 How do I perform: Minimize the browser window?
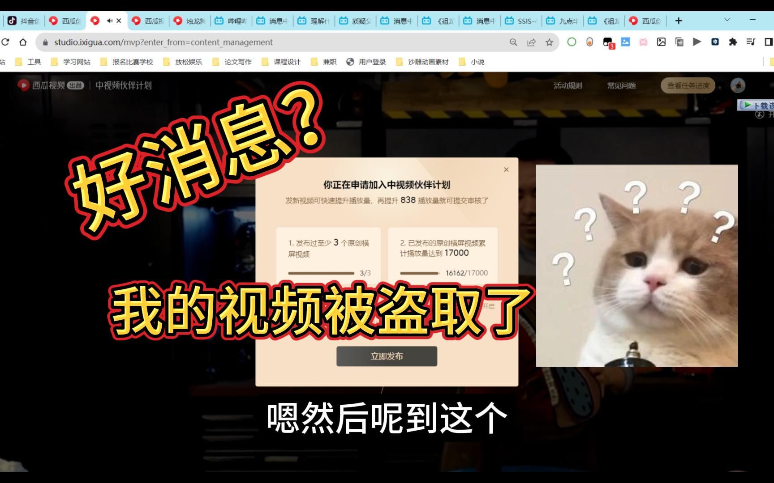pyautogui.click(x=752, y=20)
